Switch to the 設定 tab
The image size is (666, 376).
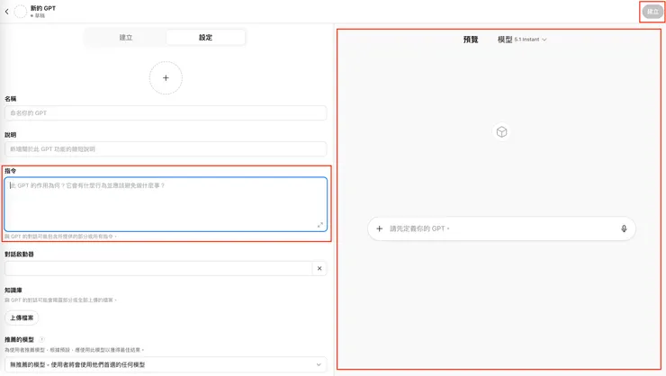pos(205,38)
